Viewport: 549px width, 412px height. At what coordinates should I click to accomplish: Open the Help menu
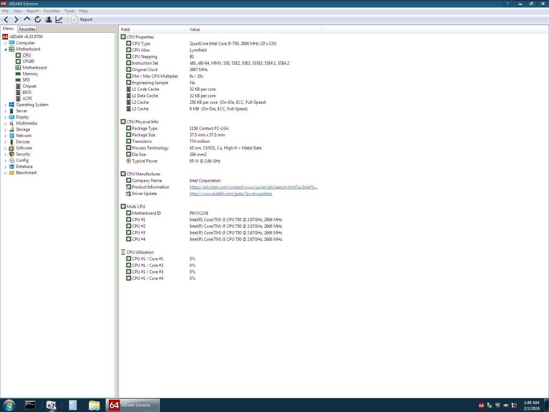point(83,11)
